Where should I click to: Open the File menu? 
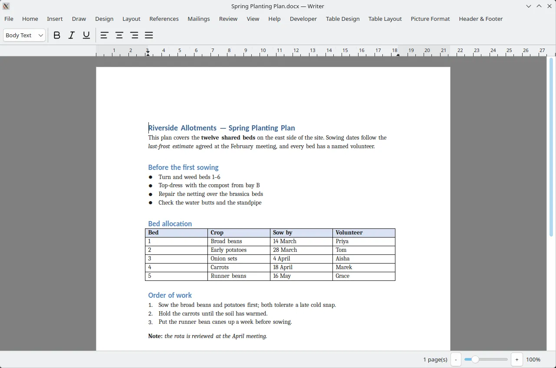[x=9, y=19]
